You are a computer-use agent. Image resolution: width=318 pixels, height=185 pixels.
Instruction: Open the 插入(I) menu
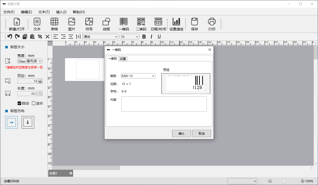pyautogui.click(x=61, y=12)
